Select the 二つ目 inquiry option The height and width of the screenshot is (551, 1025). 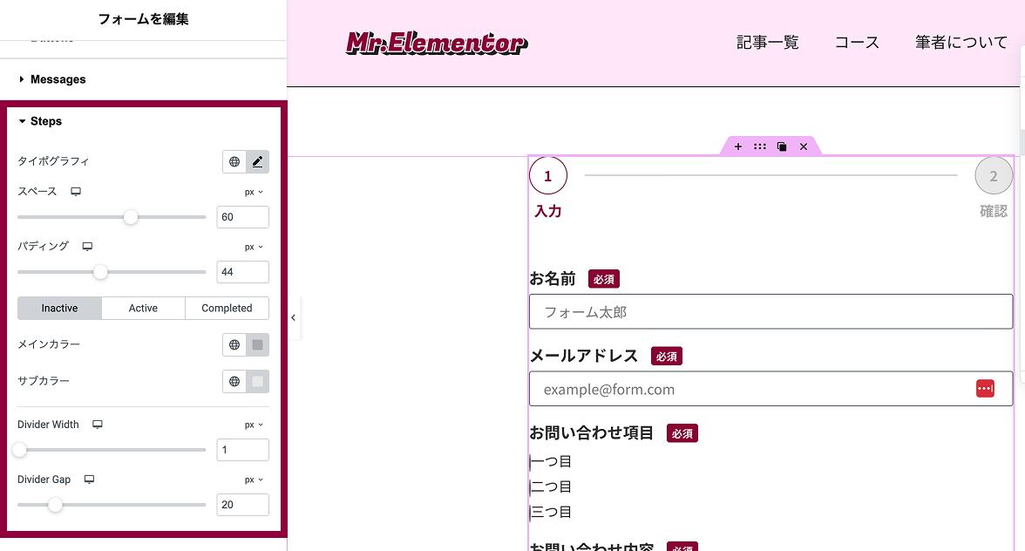pyautogui.click(x=551, y=486)
